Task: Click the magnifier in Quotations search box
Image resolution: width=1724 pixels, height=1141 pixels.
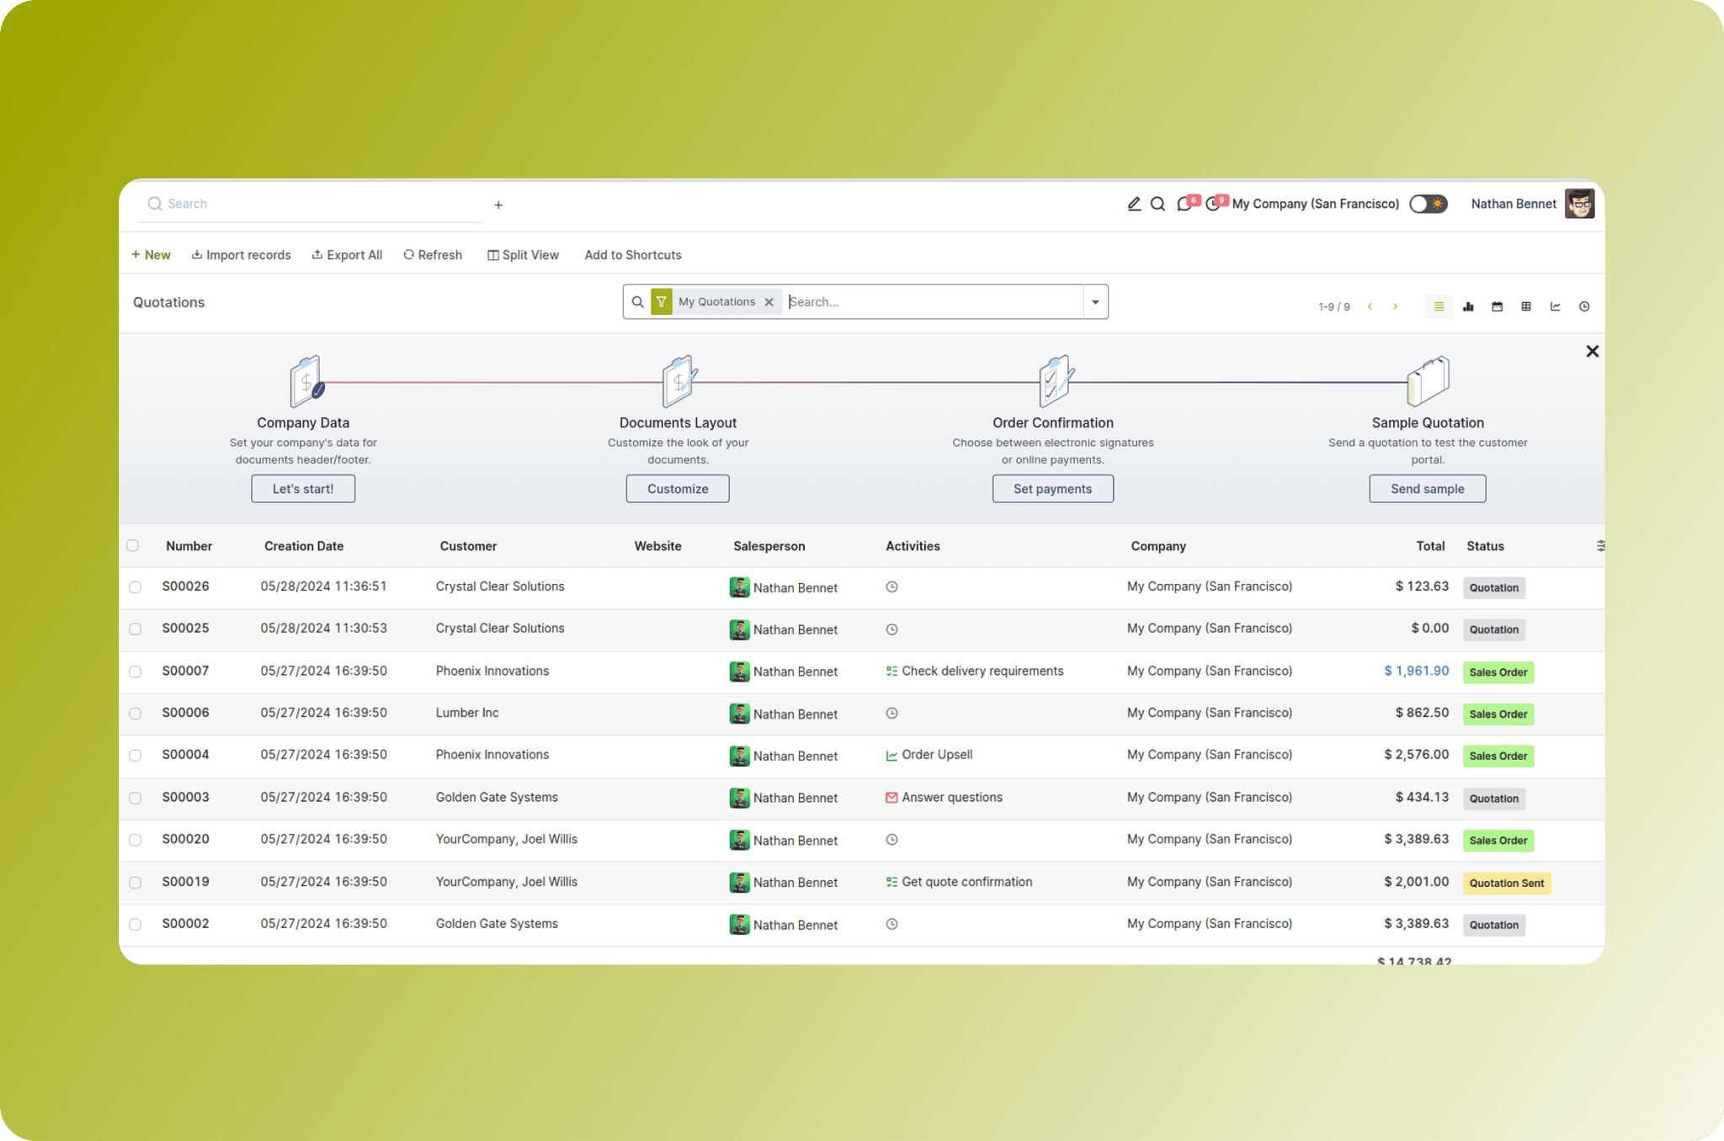Action: 637,302
